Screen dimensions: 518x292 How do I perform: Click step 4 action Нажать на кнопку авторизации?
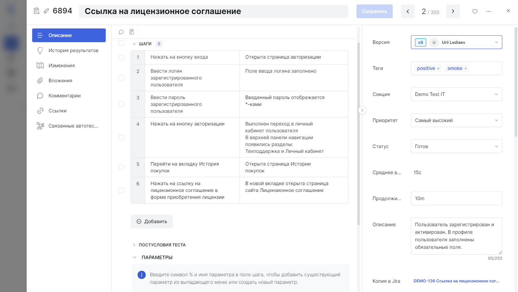coord(187,124)
